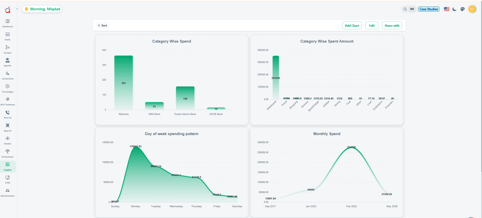Open the Dashboard sidebar icon
This screenshot has height=218, width=482.
pos(8,23)
